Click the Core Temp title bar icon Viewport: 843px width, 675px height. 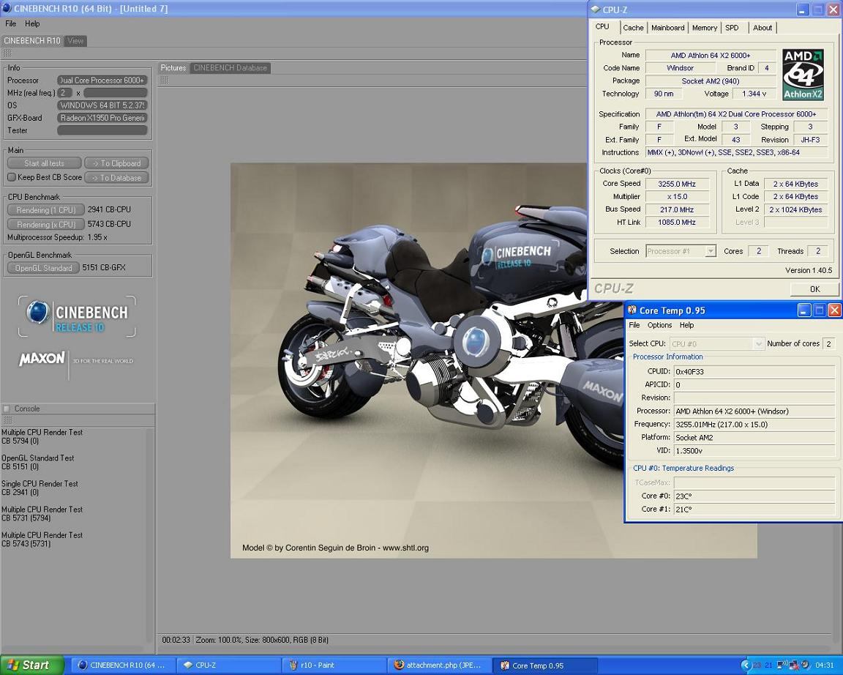[632, 310]
